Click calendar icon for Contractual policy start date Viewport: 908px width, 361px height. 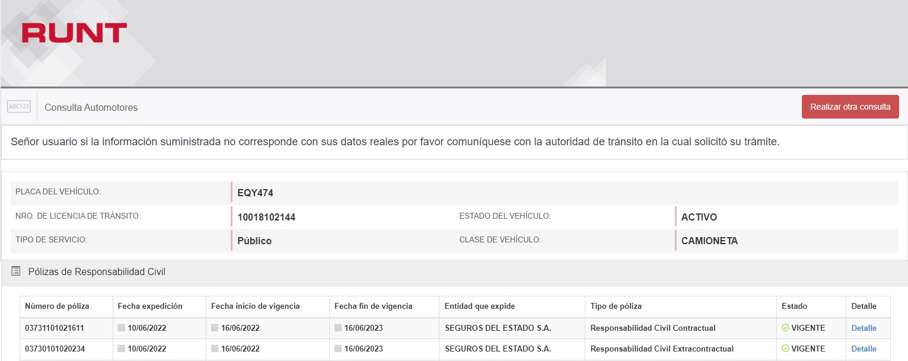[215, 328]
